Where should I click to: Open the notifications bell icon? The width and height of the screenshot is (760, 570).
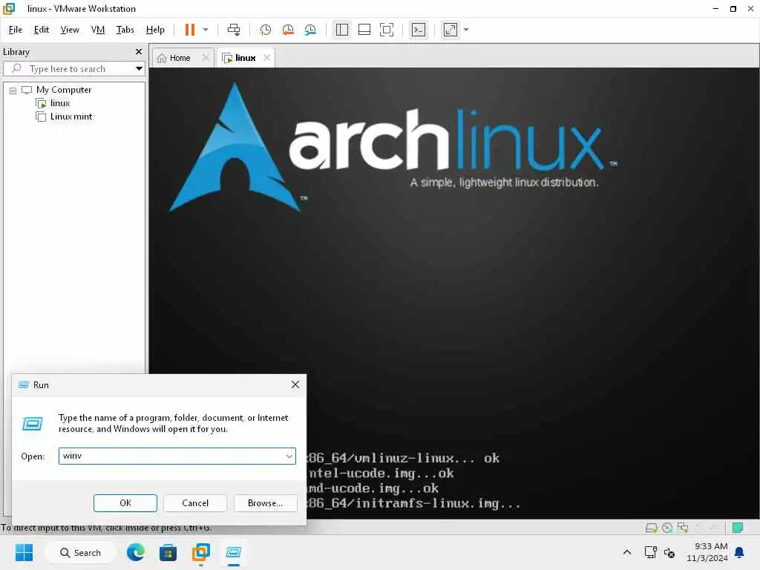(740, 552)
